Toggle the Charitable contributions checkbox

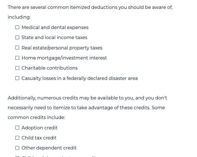coord(17,68)
